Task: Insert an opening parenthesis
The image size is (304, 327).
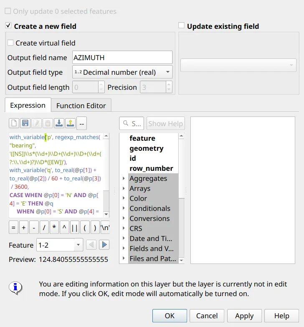Action: pos(85,227)
